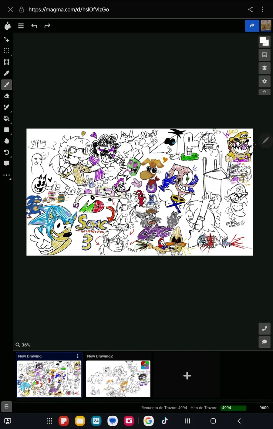Open the browser three-dot overflow menu
The image size is (273, 429).
coord(262,9)
